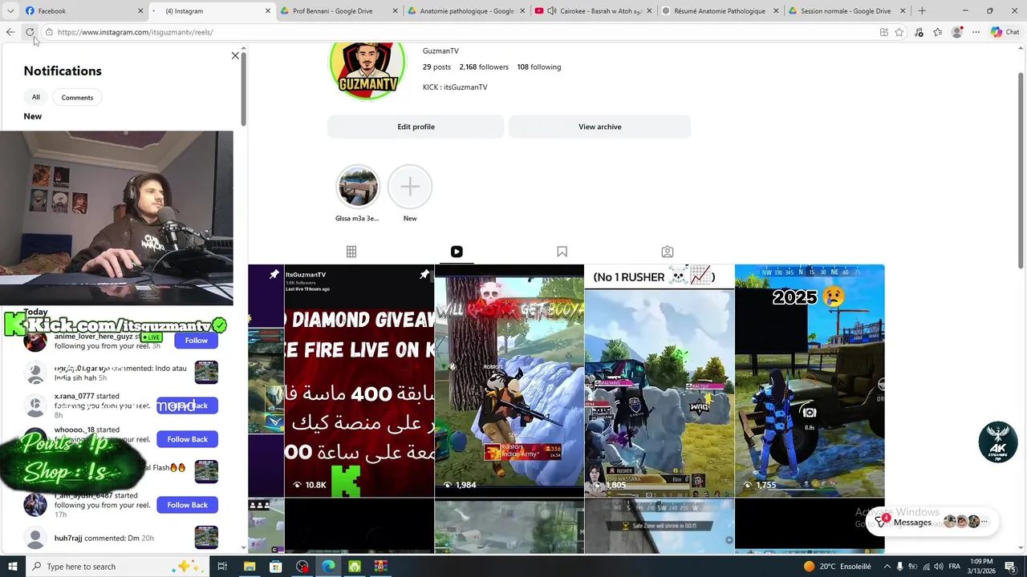The width and height of the screenshot is (1027, 577).
Task: Show hidden system tray icons
Action: 887,567
